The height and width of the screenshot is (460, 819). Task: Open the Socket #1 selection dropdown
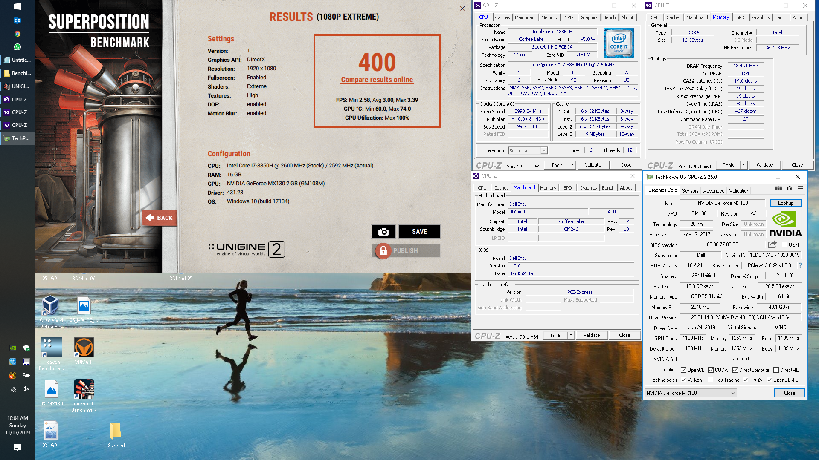pyautogui.click(x=528, y=151)
